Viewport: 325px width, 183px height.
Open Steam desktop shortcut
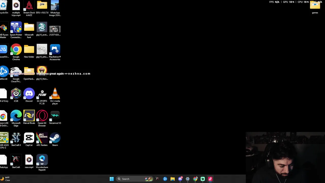coord(55,140)
